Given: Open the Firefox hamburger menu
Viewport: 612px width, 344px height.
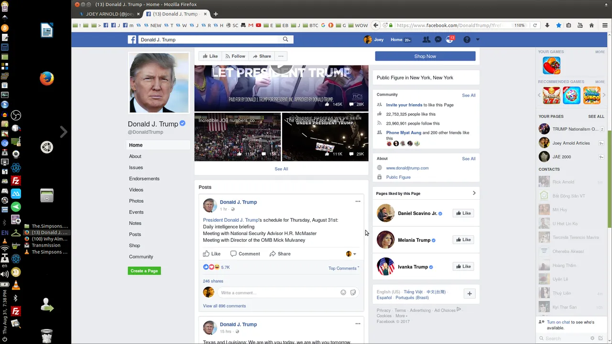Looking at the screenshot, I should pos(605,25).
